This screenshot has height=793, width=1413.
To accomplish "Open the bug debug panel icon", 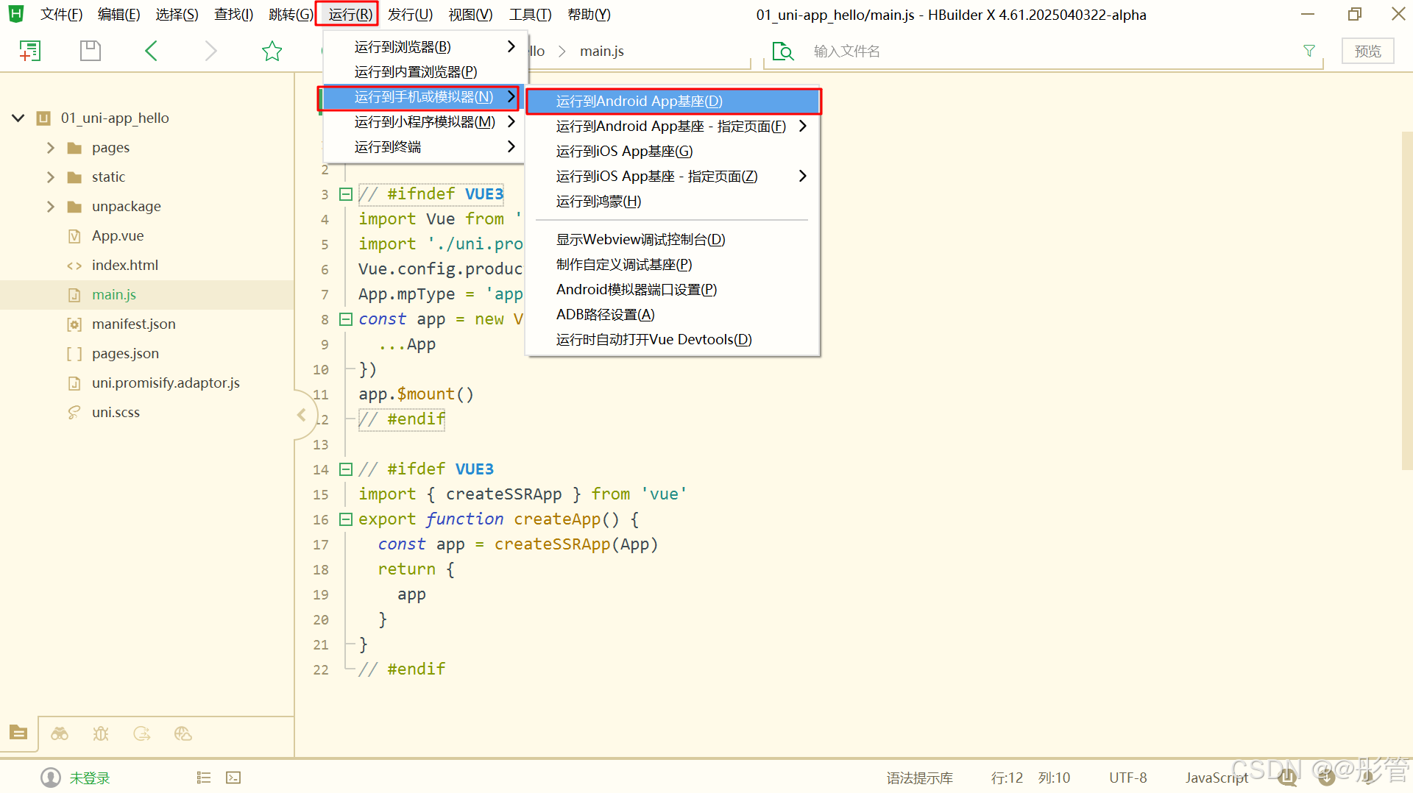I will 101,733.
